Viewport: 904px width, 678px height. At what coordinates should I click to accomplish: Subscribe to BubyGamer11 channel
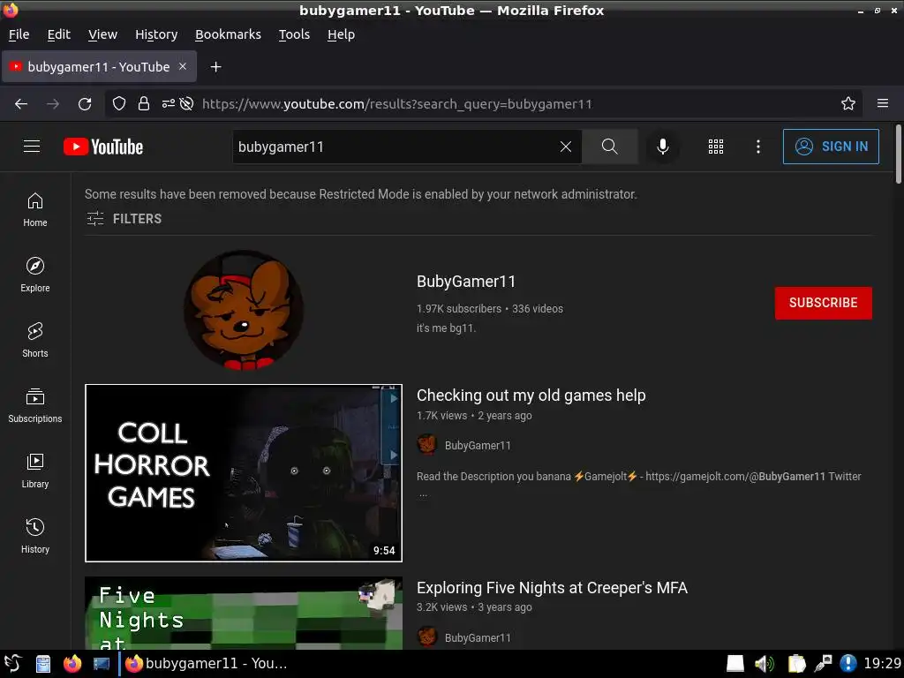click(x=824, y=303)
